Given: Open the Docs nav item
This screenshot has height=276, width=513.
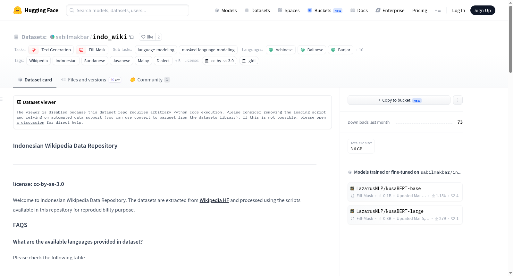Looking at the screenshot, I should coord(359,10).
